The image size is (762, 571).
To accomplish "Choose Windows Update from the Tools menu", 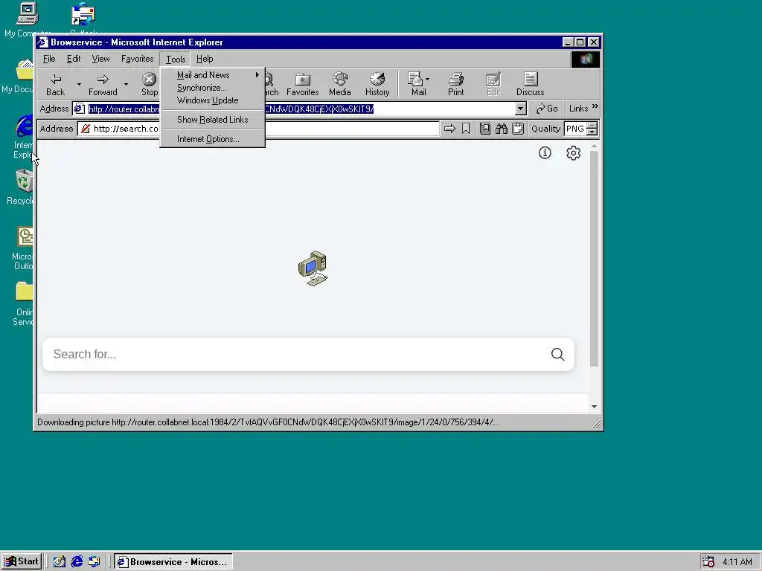I will click(213, 100).
